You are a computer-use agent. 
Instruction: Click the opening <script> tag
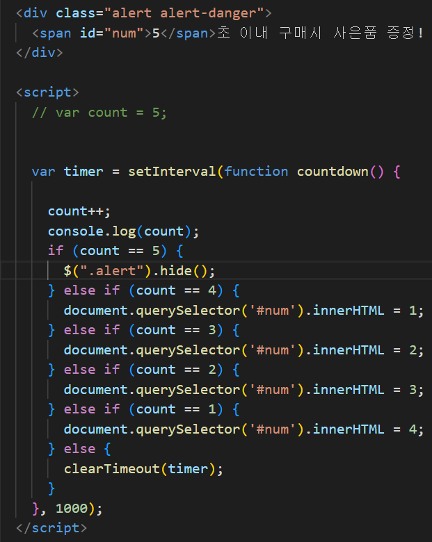[x=47, y=92]
